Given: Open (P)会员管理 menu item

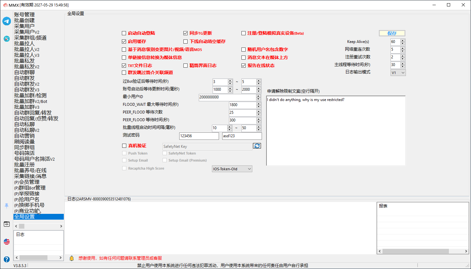Looking at the screenshot, I should click(27, 182).
